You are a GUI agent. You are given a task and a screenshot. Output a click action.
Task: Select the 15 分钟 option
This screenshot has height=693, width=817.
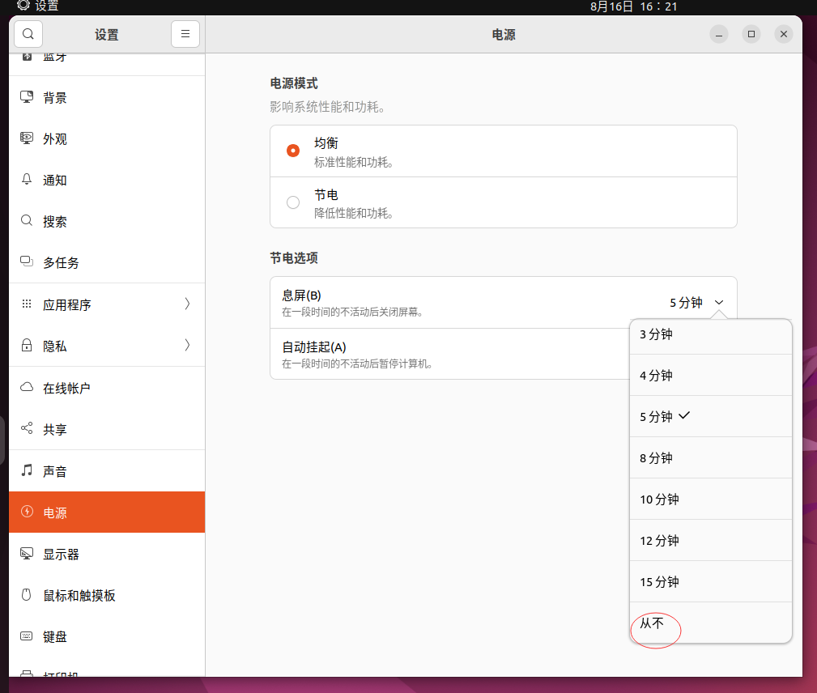659,582
